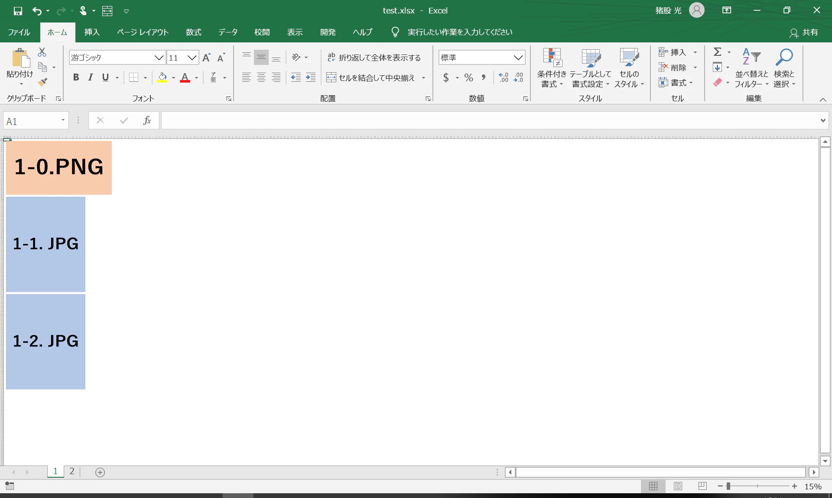Expand the number format combo box

518,58
